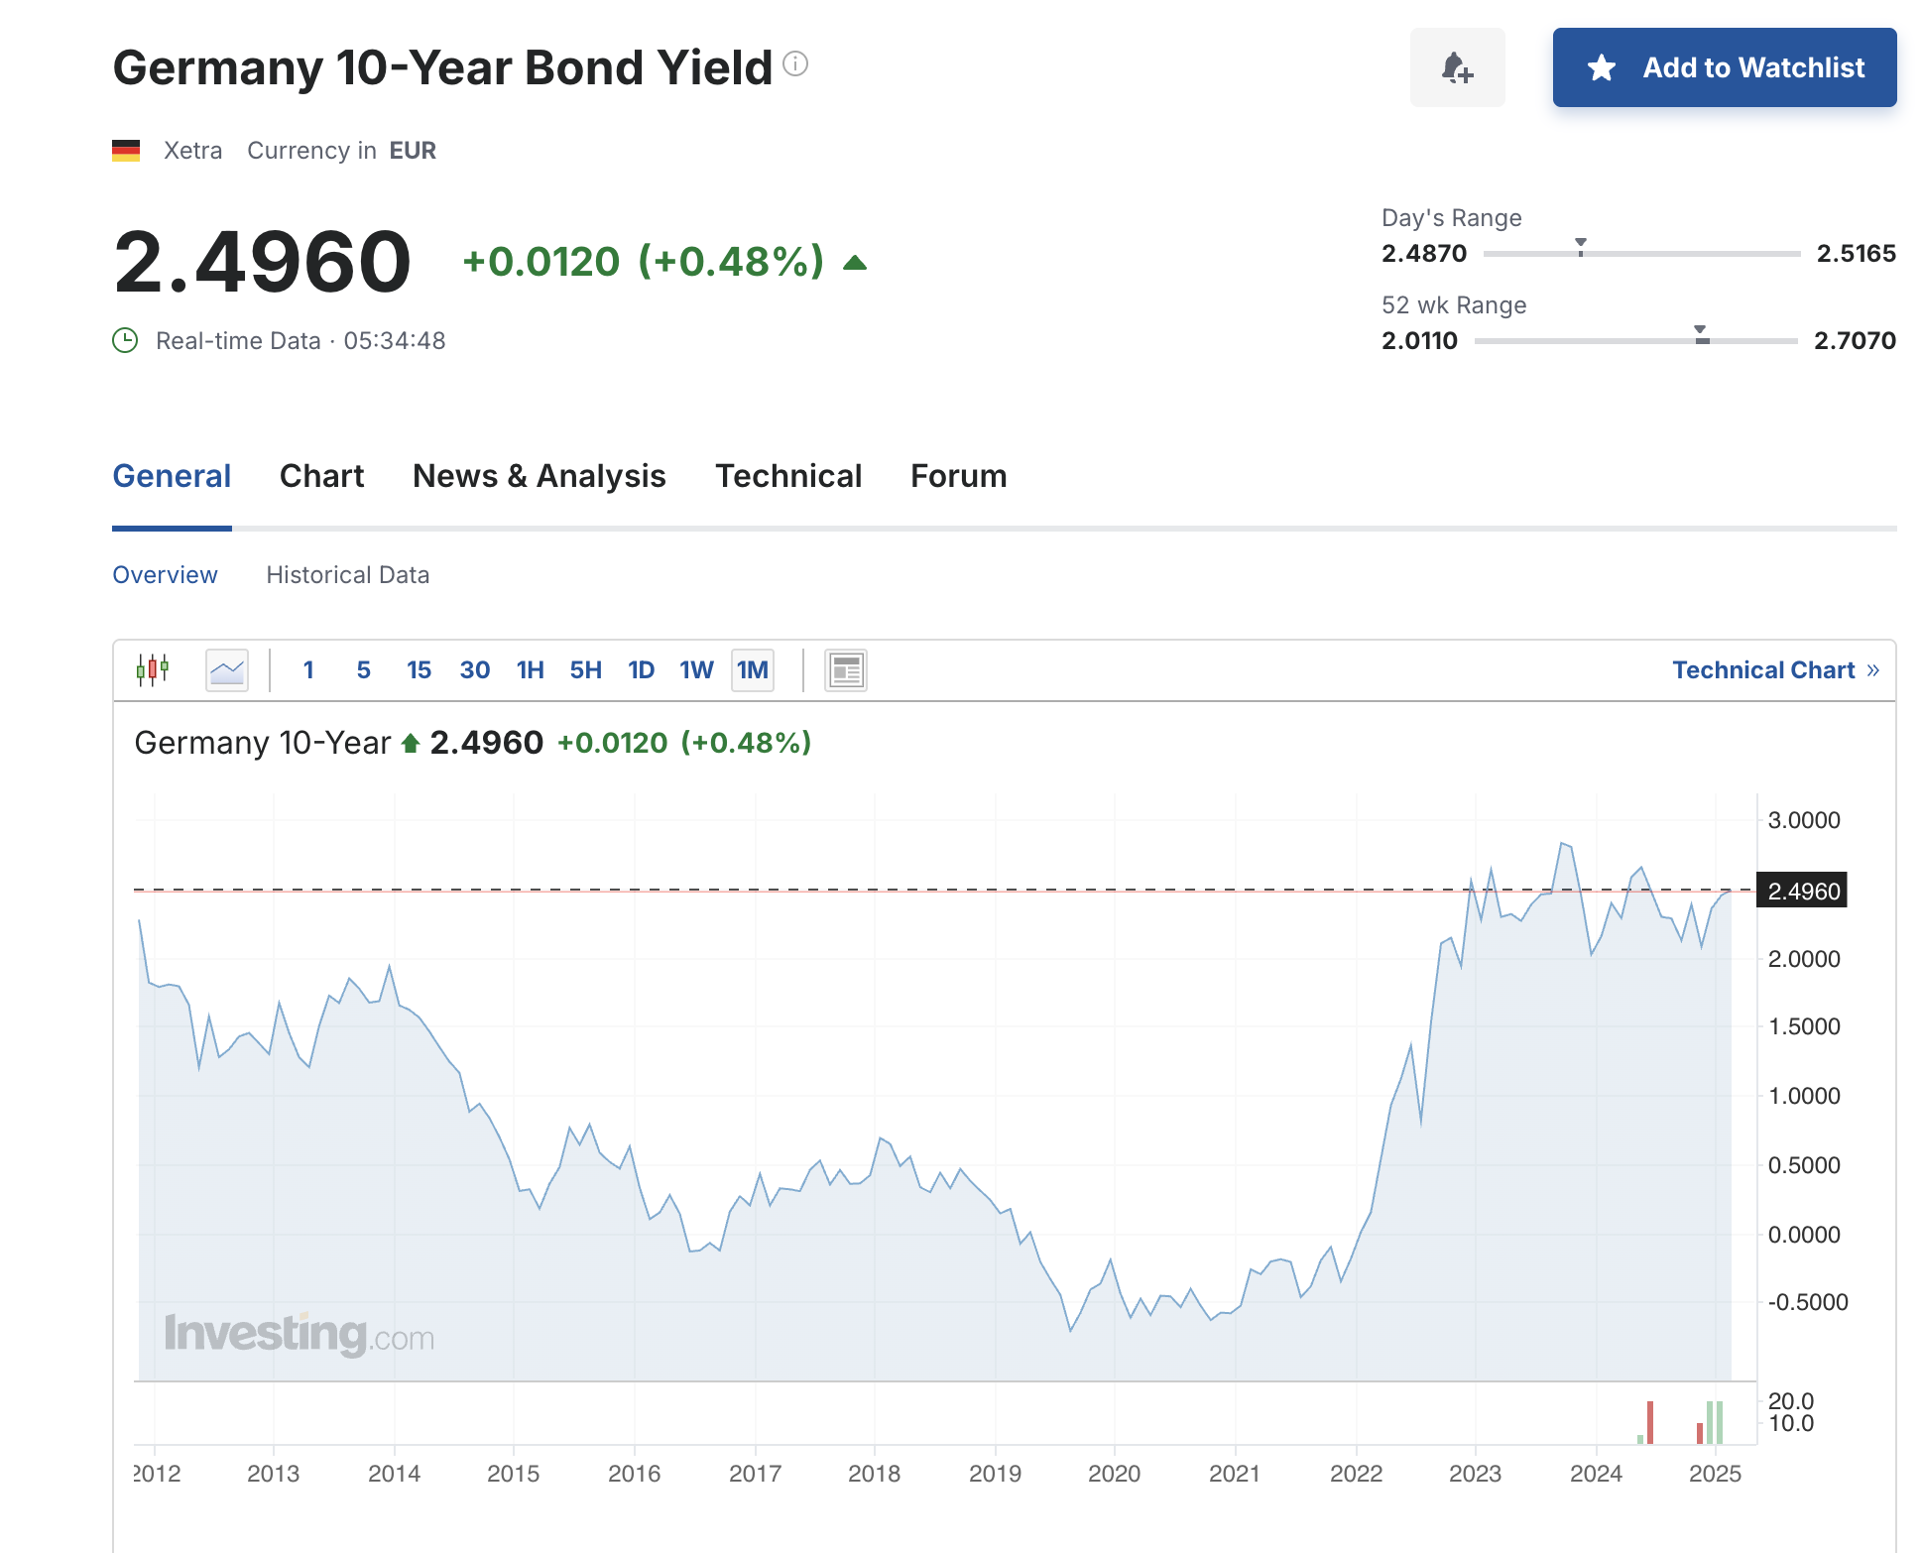Click the create alert bell icon
Viewport: 1922px width, 1553px height.
[x=1457, y=67]
